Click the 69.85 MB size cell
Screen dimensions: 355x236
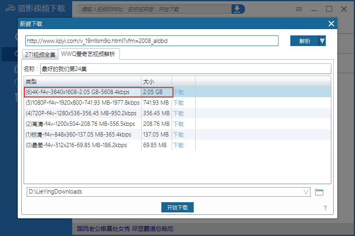pos(157,145)
